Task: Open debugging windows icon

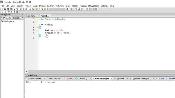Action: [x=94, y=9]
